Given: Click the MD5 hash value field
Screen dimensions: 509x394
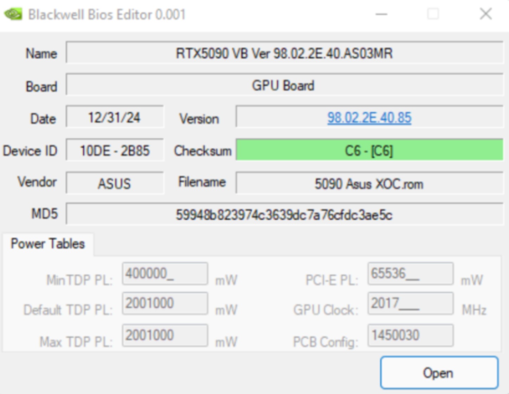Looking at the screenshot, I should (x=284, y=214).
